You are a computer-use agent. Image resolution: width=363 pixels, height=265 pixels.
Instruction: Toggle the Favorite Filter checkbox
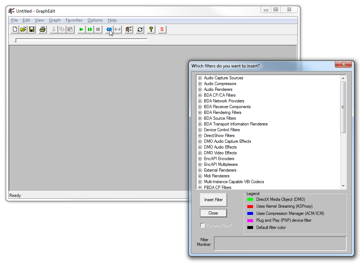203,225
